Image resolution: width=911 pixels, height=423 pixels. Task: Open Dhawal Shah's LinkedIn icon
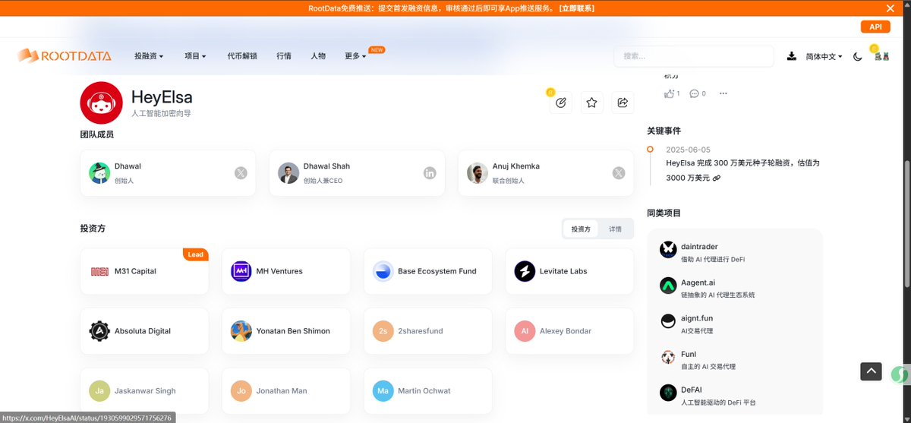[x=430, y=173]
